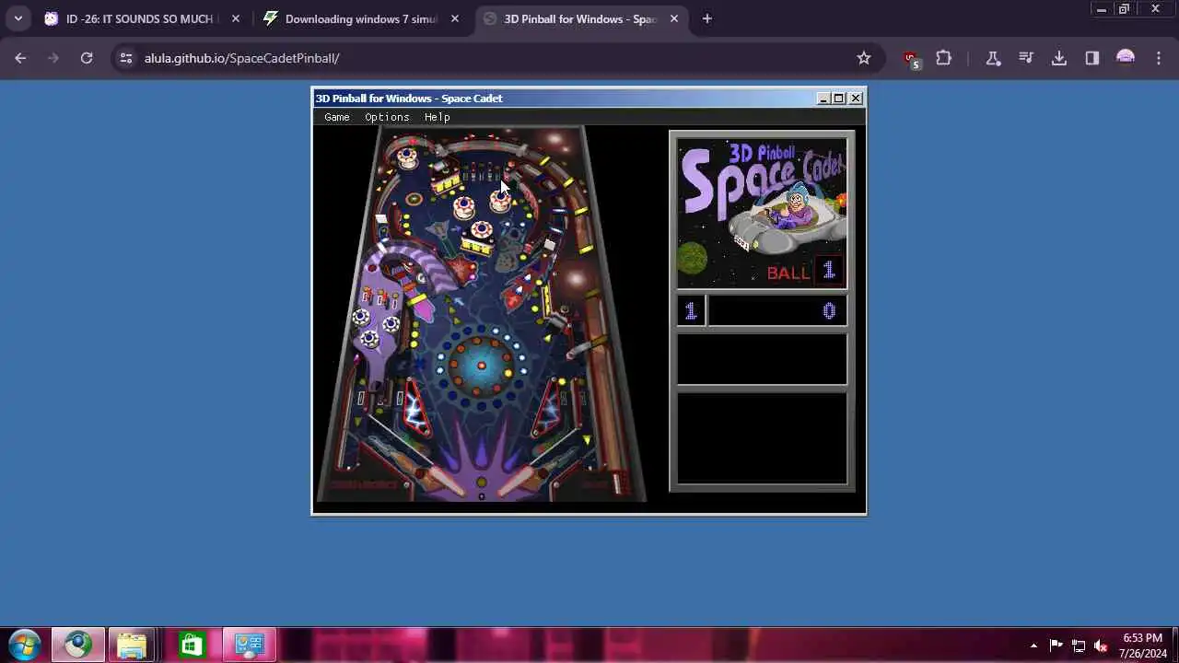This screenshot has width=1179, height=663.
Task: Toggle the browser side panel
Action: [x=1092, y=58]
